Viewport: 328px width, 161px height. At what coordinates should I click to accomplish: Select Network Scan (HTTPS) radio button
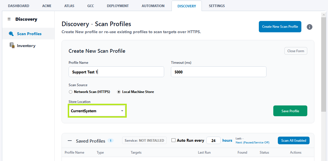click(x=71, y=92)
